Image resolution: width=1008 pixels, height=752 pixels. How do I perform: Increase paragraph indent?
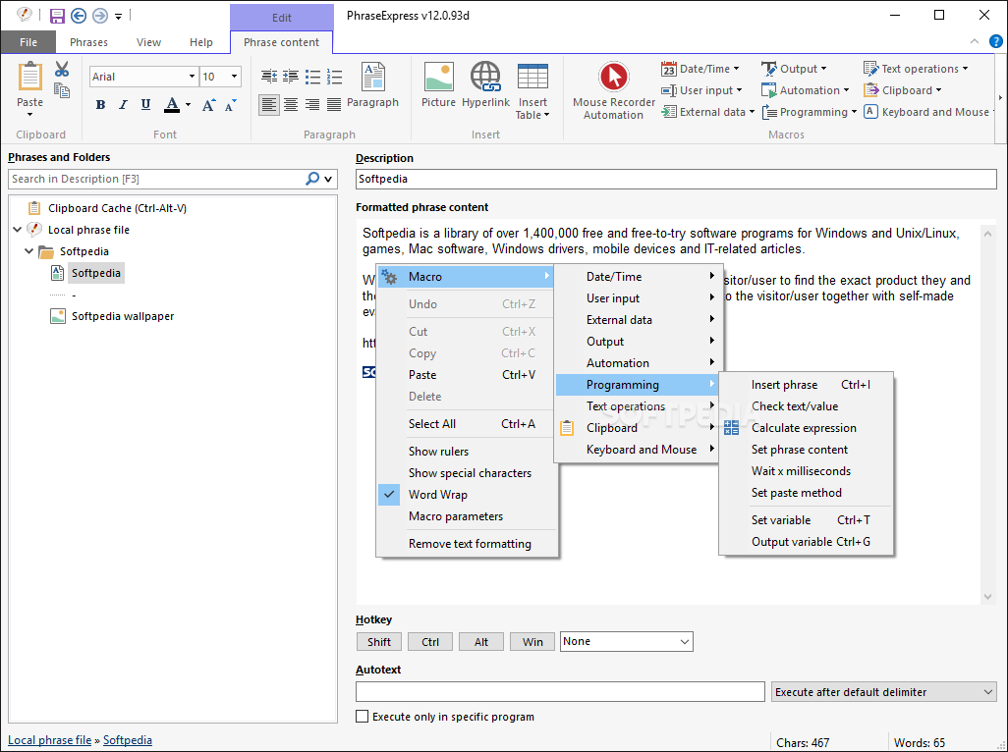[x=291, y=77]
